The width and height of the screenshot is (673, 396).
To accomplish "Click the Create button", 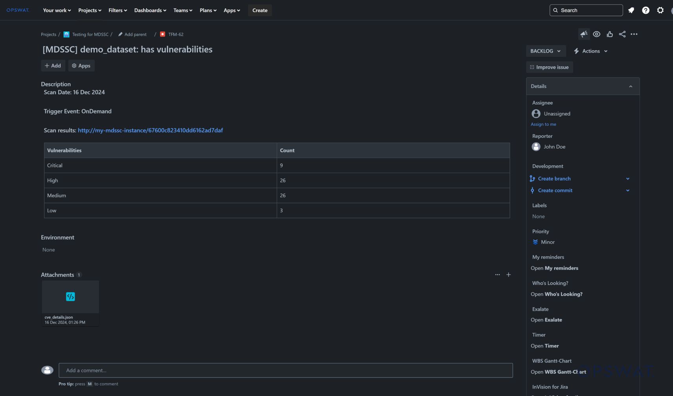I will (259, 10).
